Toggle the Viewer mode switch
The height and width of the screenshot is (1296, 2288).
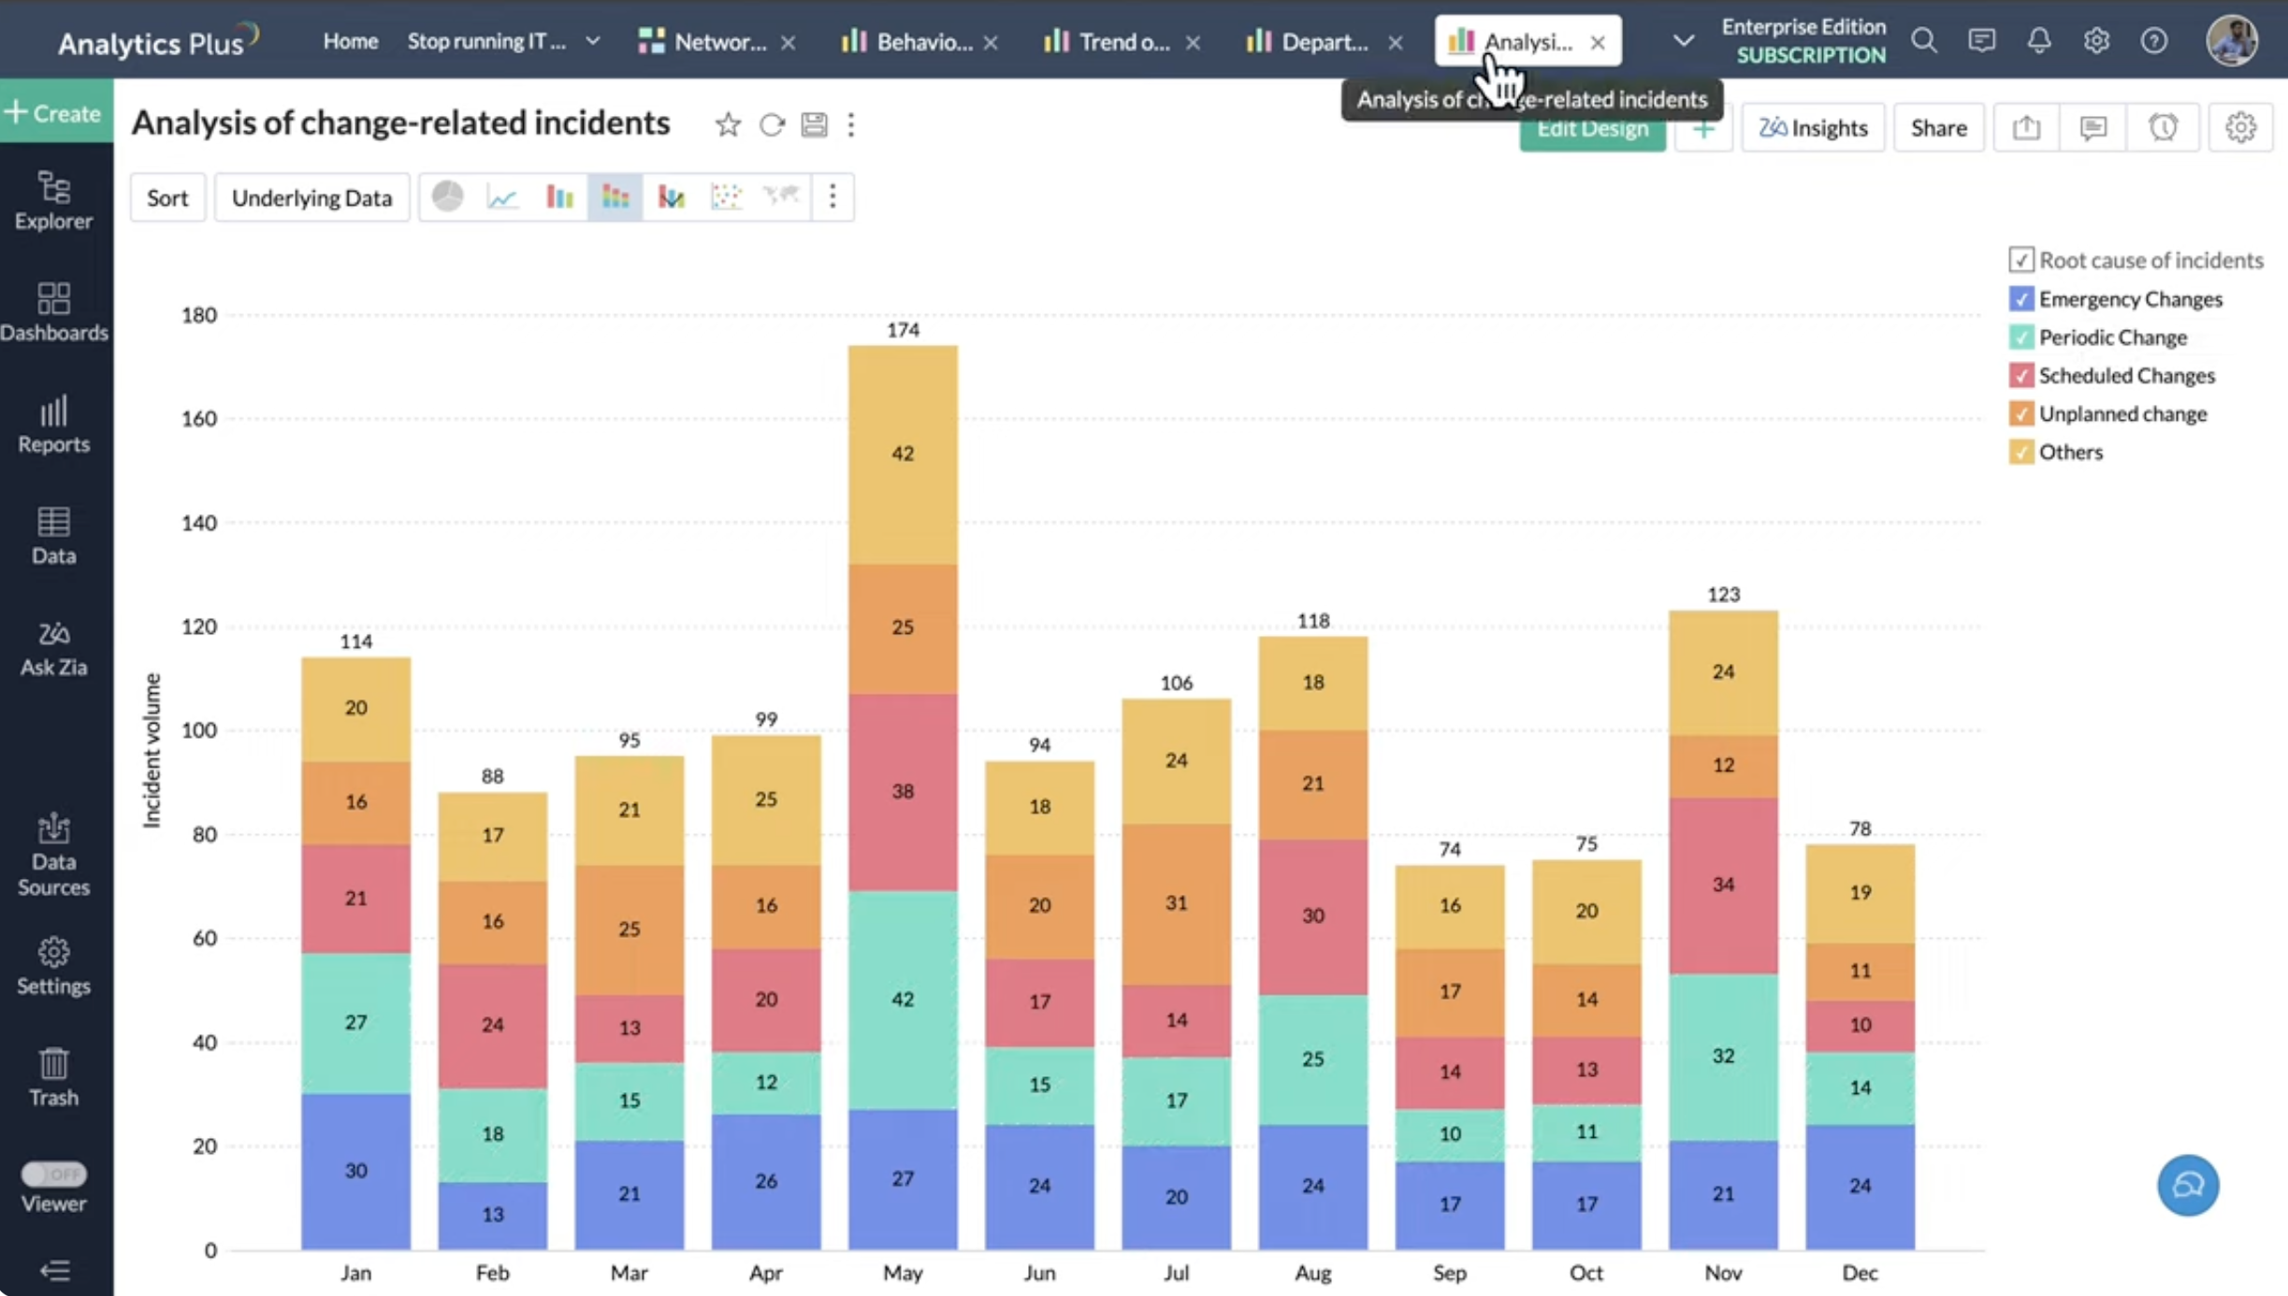(x=53, y=1174)
